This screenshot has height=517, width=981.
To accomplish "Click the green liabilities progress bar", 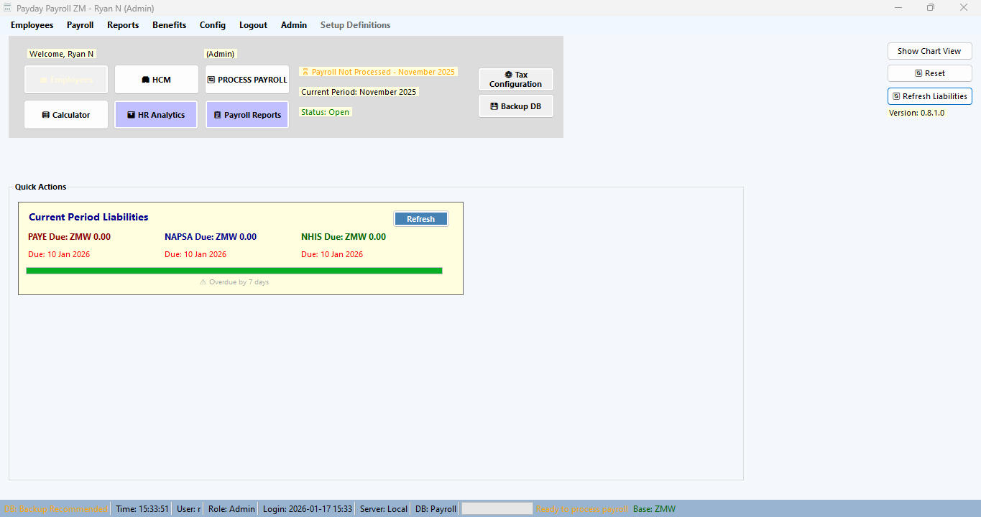I will click(x=234, y=271).
